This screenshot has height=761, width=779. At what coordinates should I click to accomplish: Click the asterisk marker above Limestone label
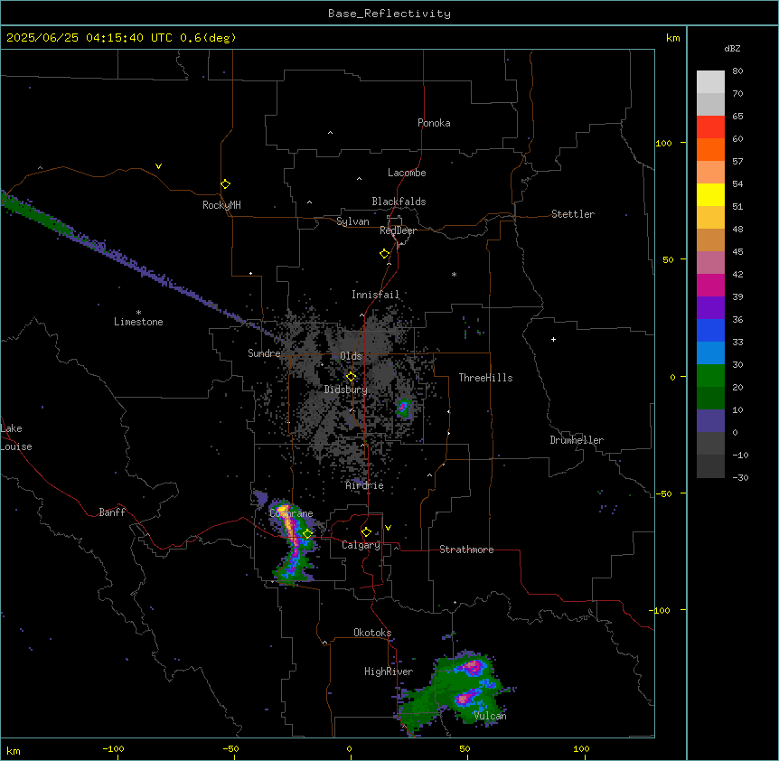(138, 313)
